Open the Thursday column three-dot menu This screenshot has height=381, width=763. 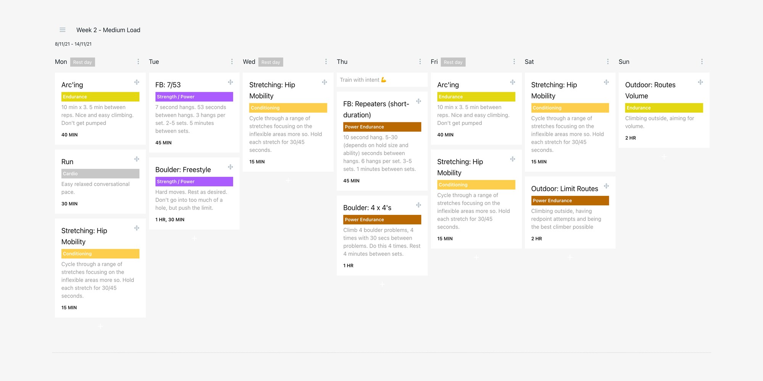pyautogui.click(x=420, y=62)
